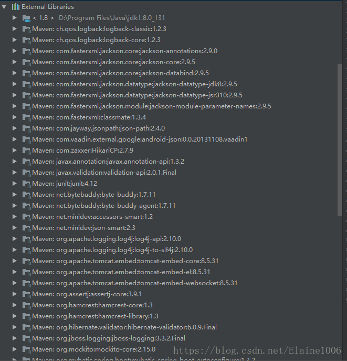Expand logback-core:1.2.3 library arrow
Viewport: 347px width, 361px height.
point(15,40)
